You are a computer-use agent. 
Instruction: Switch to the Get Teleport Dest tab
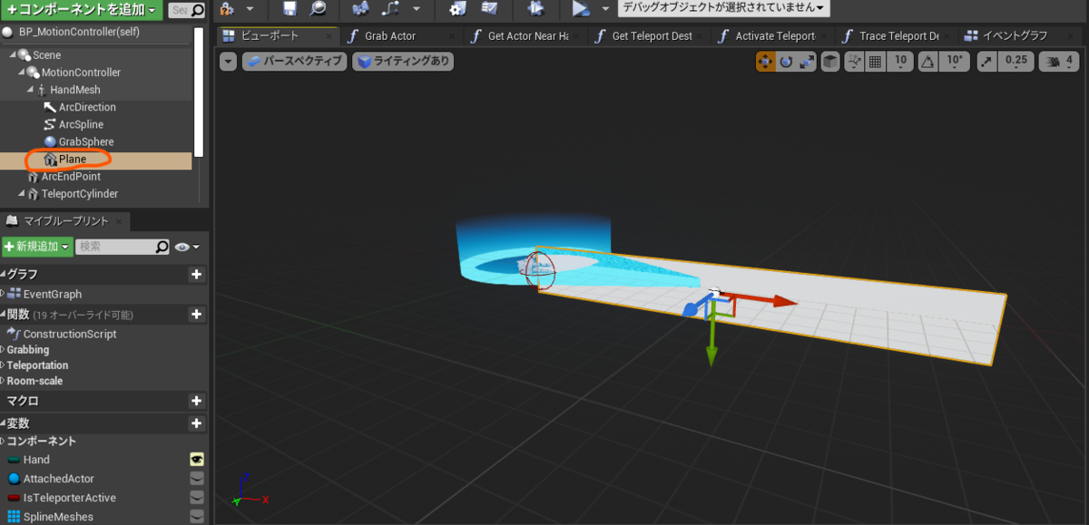(x=652, y=36)
